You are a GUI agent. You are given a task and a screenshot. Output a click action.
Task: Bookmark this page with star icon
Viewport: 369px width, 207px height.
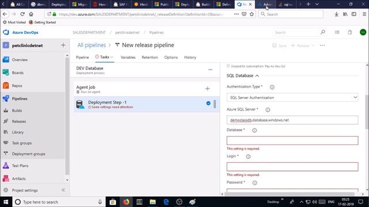pos(251,14)
